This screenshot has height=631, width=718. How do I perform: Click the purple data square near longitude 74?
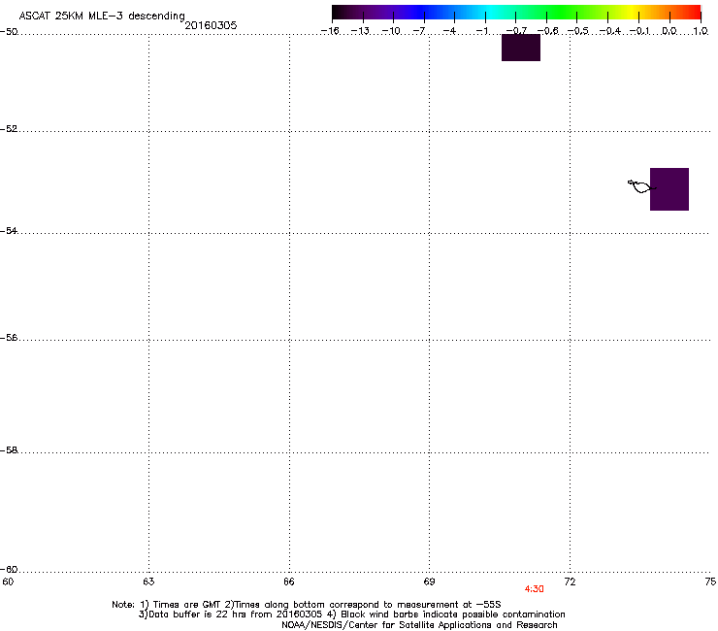669,189
